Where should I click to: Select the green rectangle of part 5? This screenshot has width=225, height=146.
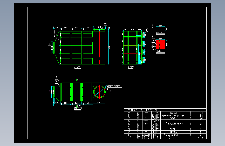[160, 29]
